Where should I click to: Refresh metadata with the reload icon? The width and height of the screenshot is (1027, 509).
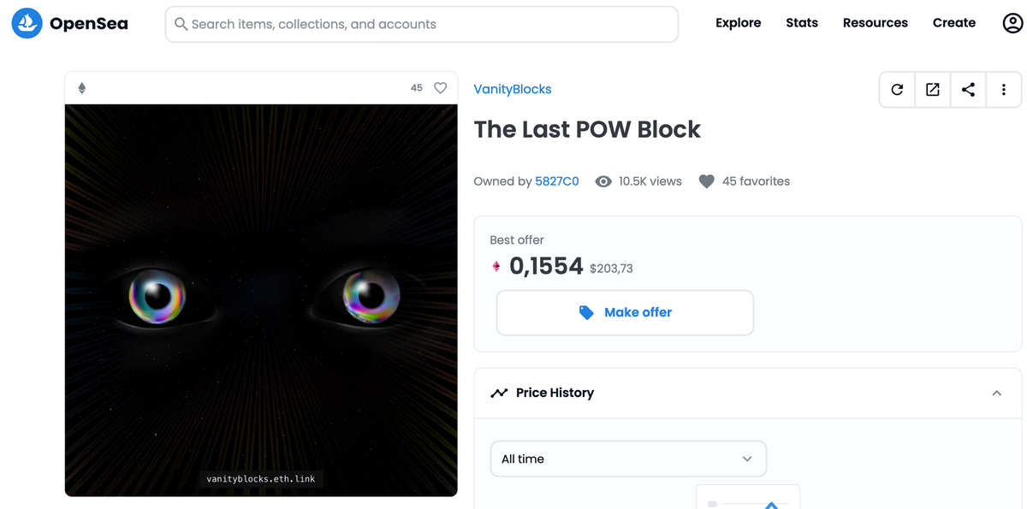click(897, 90)
